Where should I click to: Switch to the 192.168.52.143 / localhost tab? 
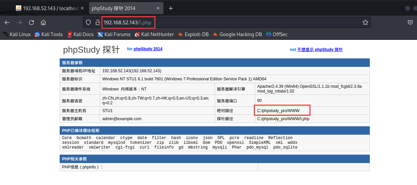click(x=50, y=8)
